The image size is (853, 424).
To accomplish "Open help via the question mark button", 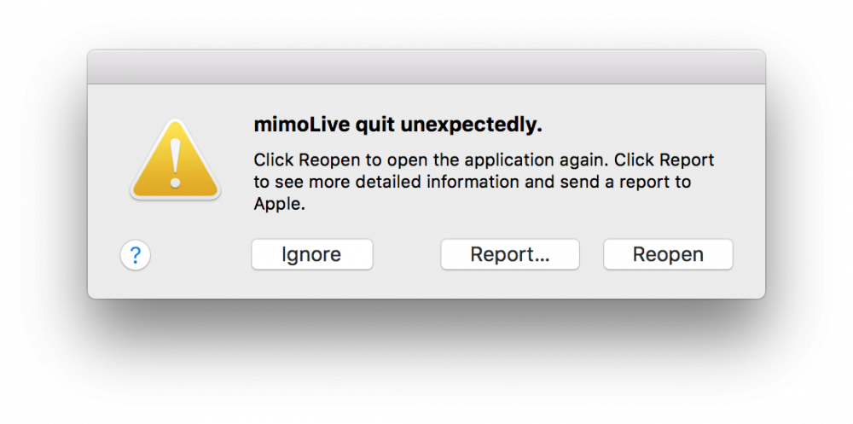I will coord(136,255).
